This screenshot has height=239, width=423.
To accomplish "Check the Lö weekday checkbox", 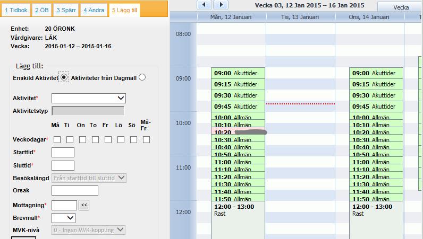I will coord(121,140).
